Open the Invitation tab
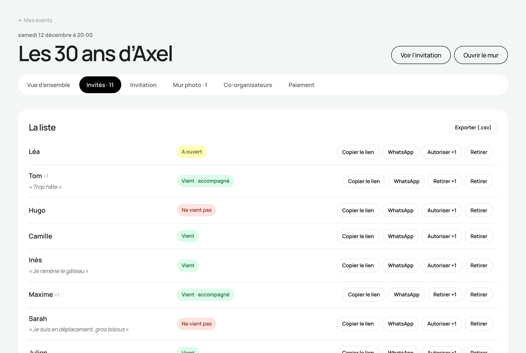526x353 pixels. [143, 85]
